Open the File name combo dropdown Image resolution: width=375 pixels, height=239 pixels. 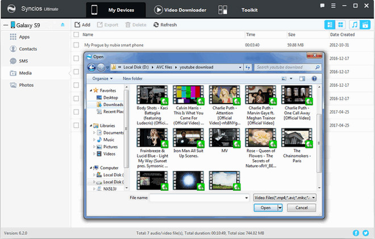(247, 198)
